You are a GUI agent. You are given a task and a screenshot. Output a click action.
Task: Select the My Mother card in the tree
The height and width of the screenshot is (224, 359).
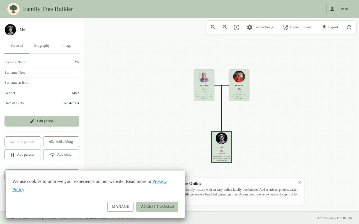click(x=204, y=85)
